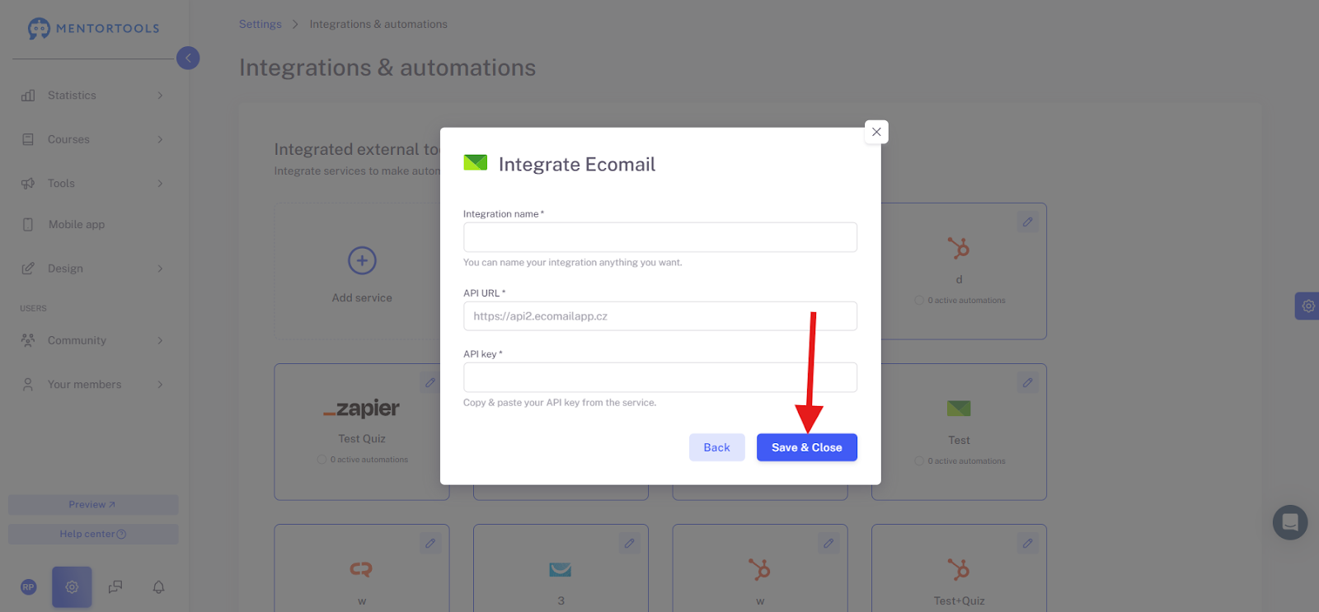Open the floating settings gear tab on right edge
Image resolution: width=1319 pixels, height=612 pixels.
coord(1307,306)
